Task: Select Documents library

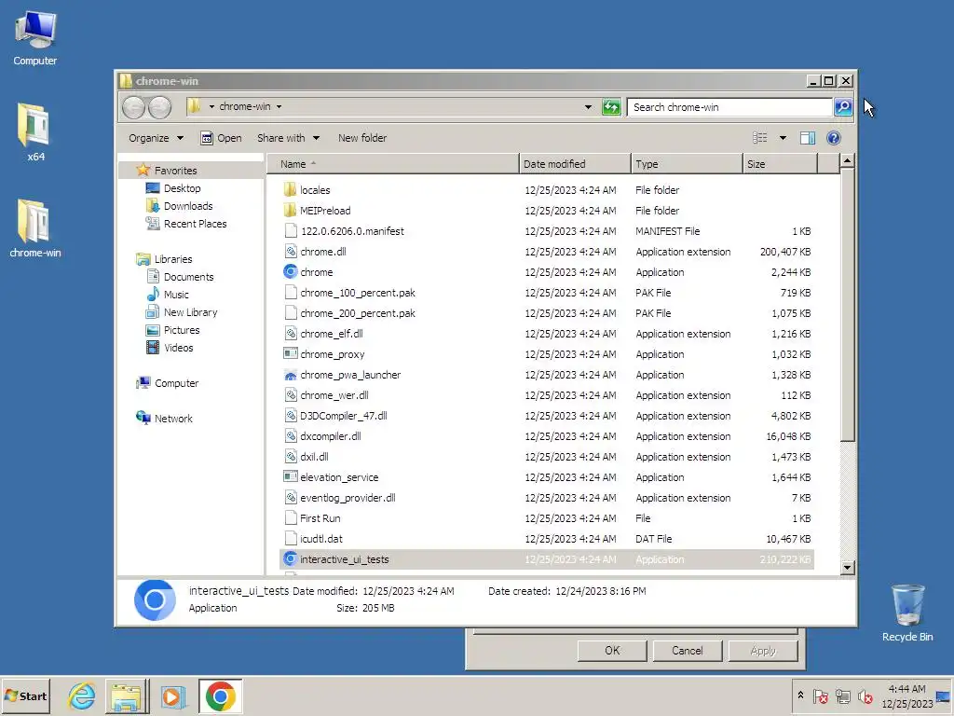Action: tap(181, 276)
